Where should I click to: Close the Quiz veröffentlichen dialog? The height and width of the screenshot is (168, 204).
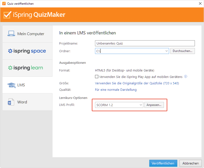pyautogui.click(x=200, y=3)
